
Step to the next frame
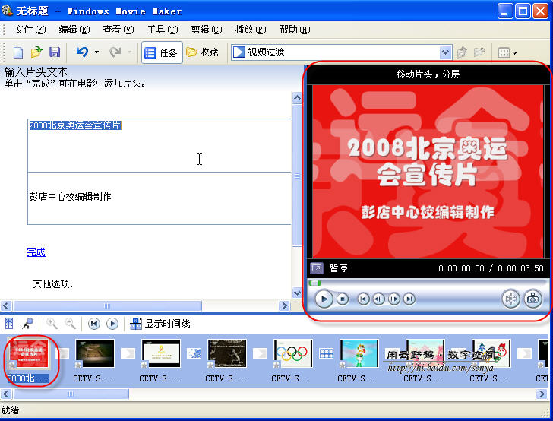pos(394,299)
